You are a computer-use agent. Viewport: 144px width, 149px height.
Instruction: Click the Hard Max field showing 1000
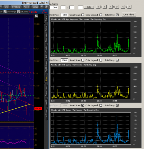point(64,60)
